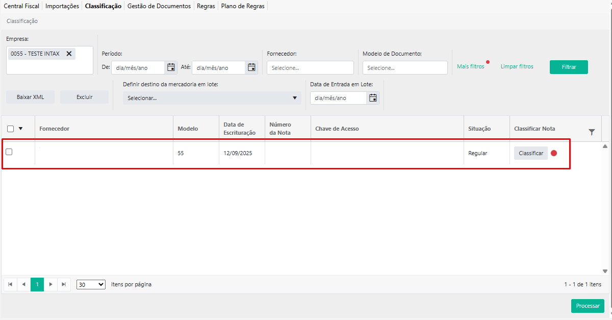This screenshot has width=612, height=320.
Task: Click the Classificar button in the row
Action: (x=530, y=153)
